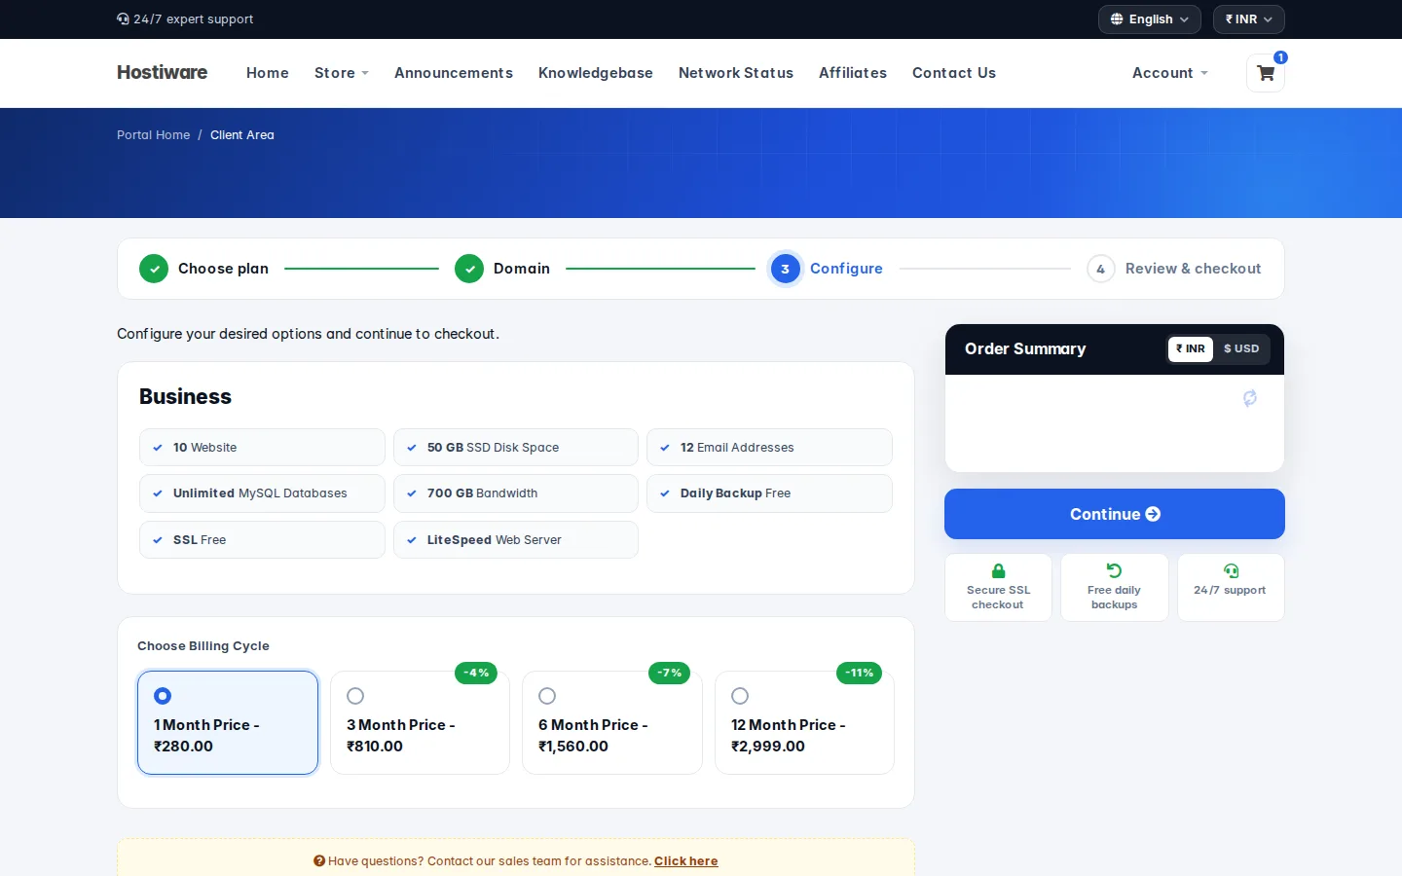Click the checkmark beside Daily Backup Free
1402x876 pixels.
pos(665,493)
